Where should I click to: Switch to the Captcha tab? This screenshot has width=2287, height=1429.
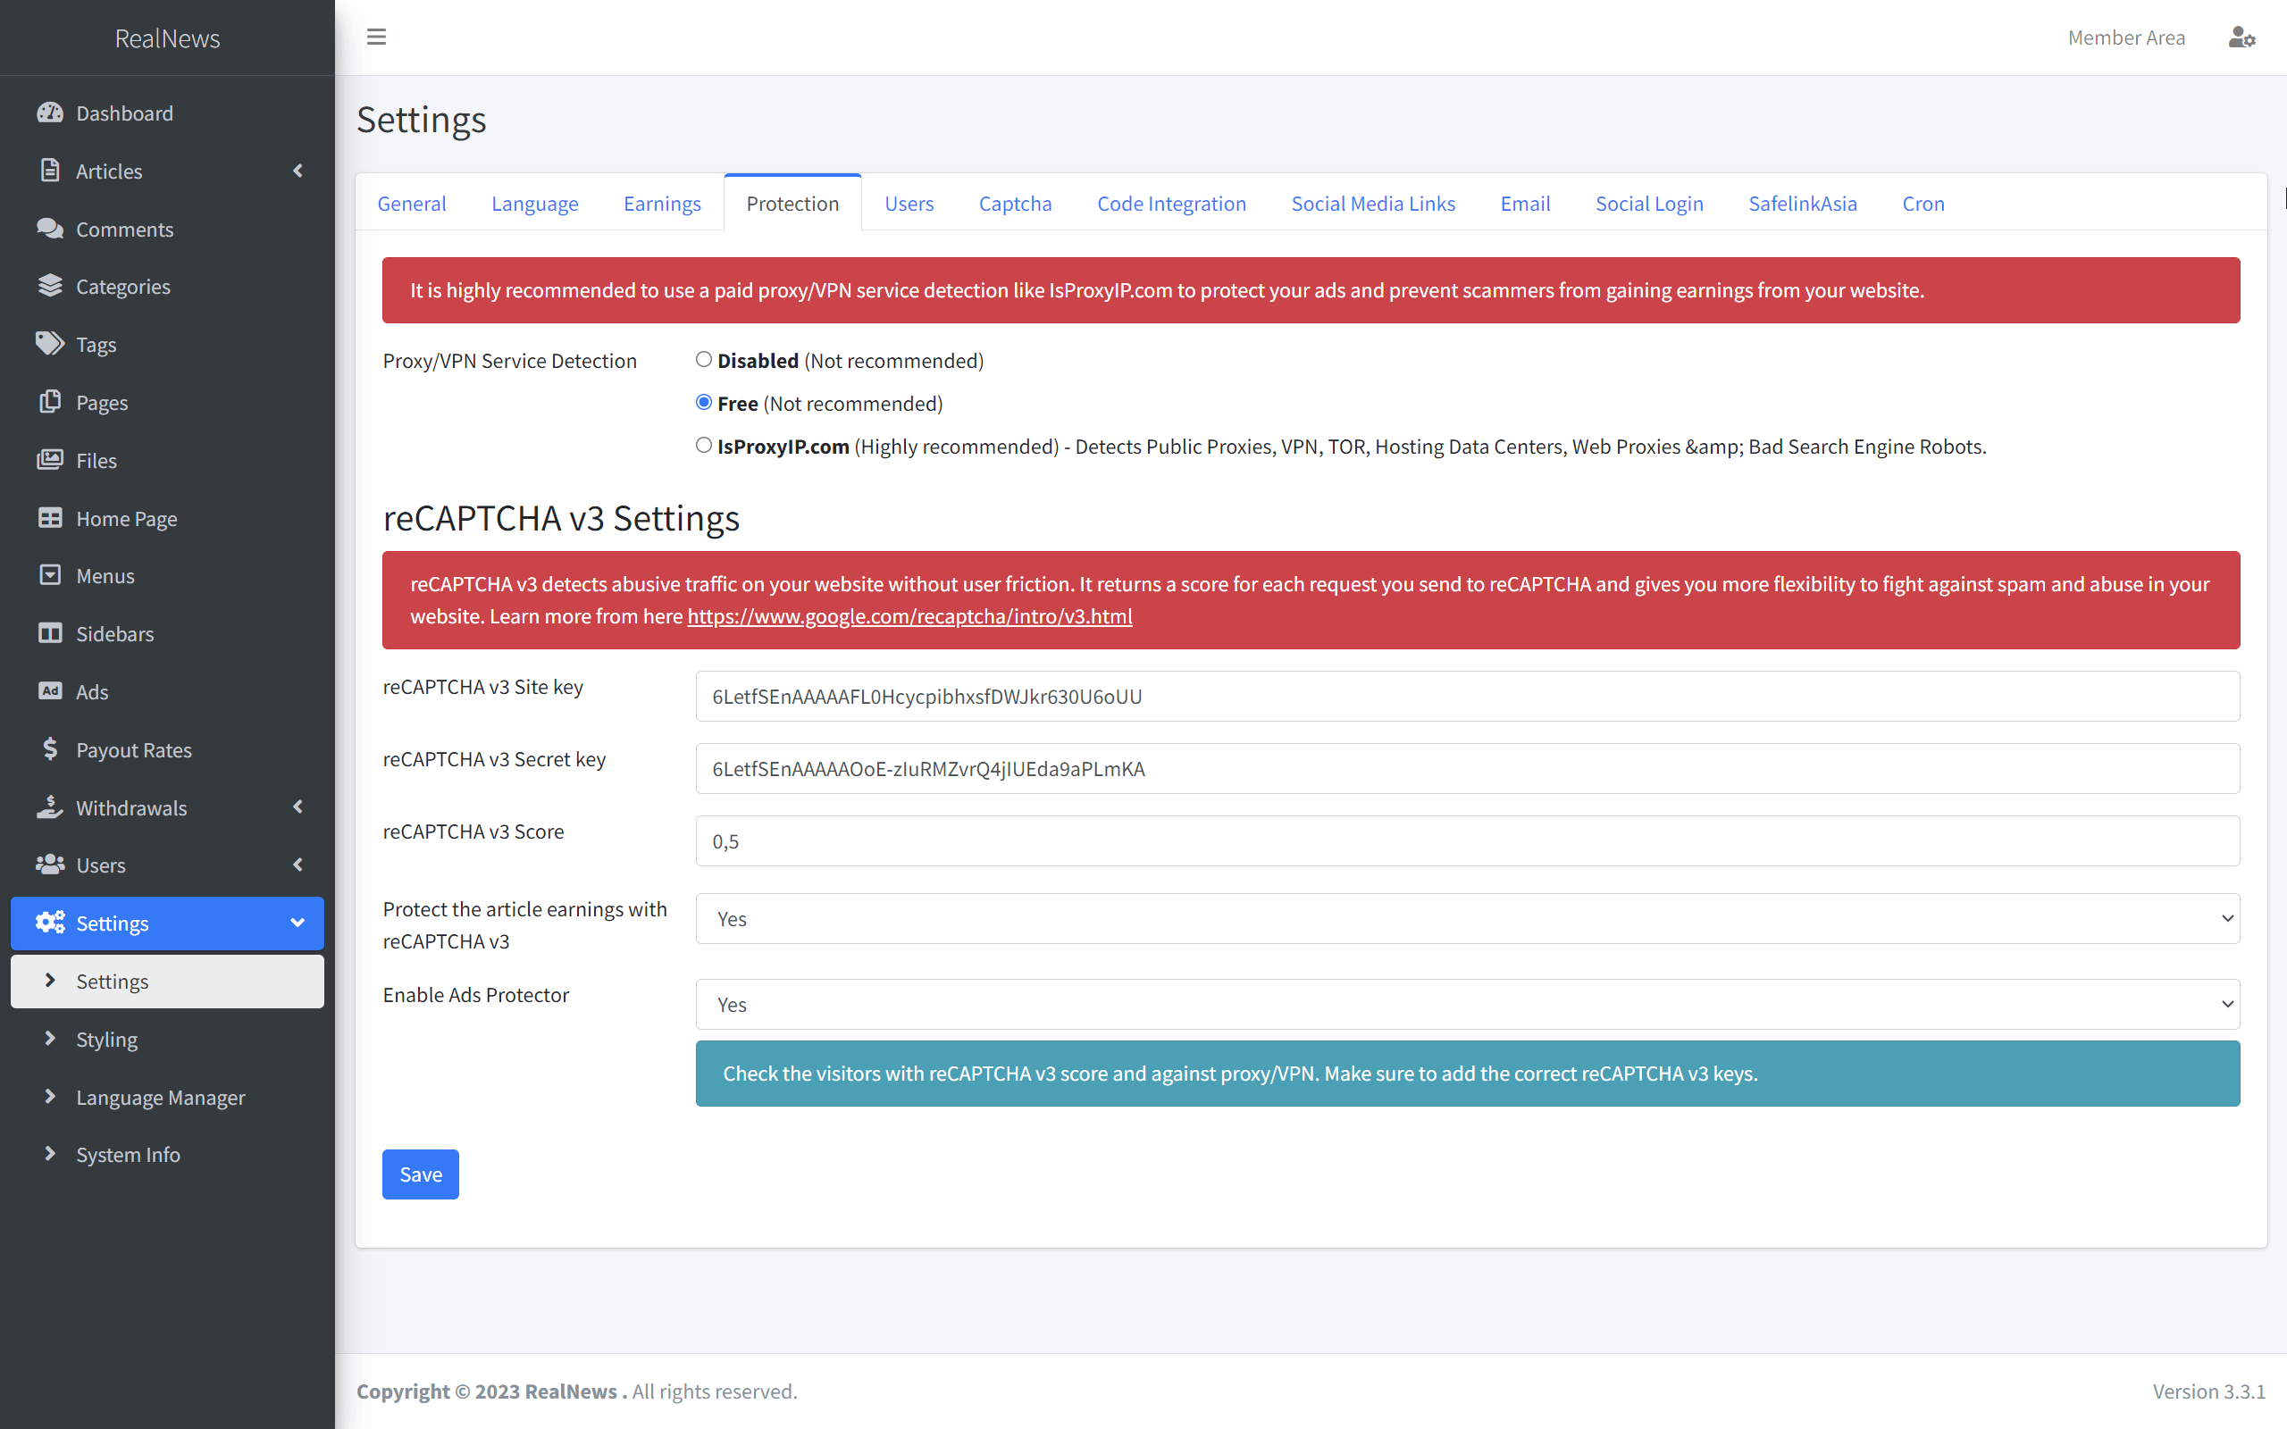pyautogui.click(x=1015, y=204)
